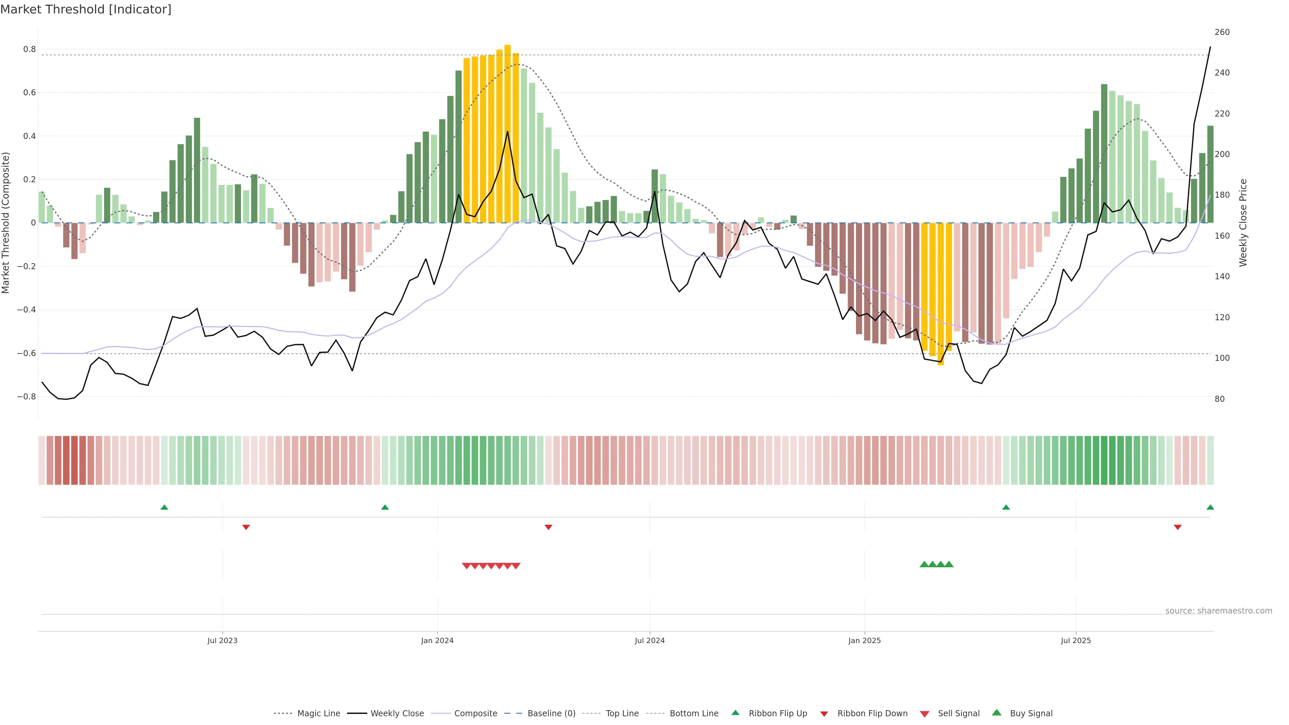The image size is (1289, 725).
Task: Click Weekly Close Price axis title
Action: coord(1243,223)
